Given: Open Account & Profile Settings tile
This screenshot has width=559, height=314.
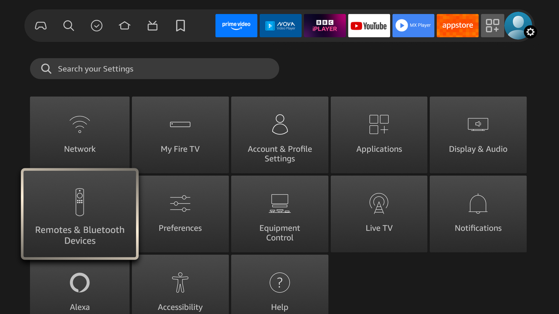Looking at the screenshot, I should [x=280, y=135].
